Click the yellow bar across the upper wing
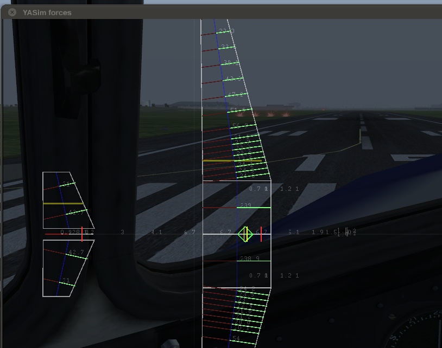The height and width of the screenshot is (348, 442). tap(232, 160)
